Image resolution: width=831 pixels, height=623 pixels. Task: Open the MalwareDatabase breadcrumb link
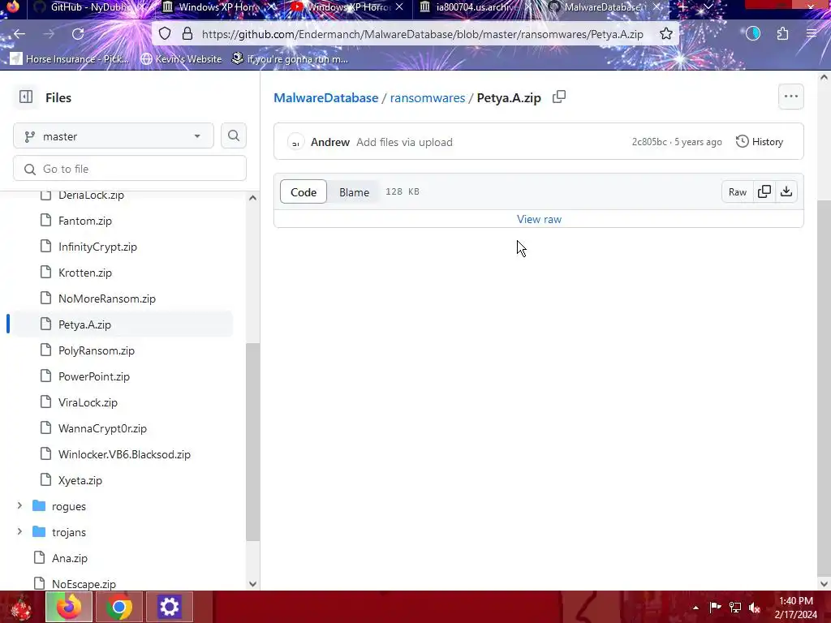326,97
